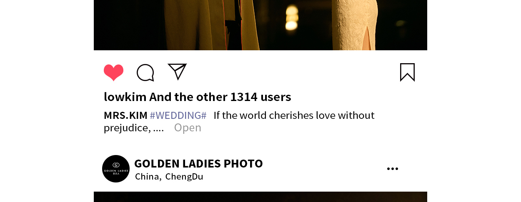This screenshot has height=202, width=521.
Task: Save post with the bookmark icon
Action: click(x=407, y=72)
